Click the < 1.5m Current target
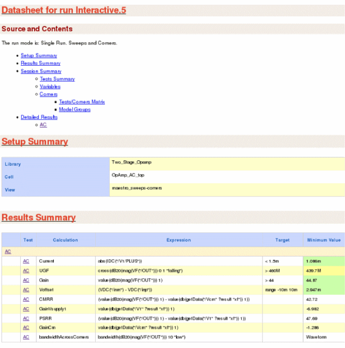The image size is (345, 348). pyautogui.click(x=272, y=261)
